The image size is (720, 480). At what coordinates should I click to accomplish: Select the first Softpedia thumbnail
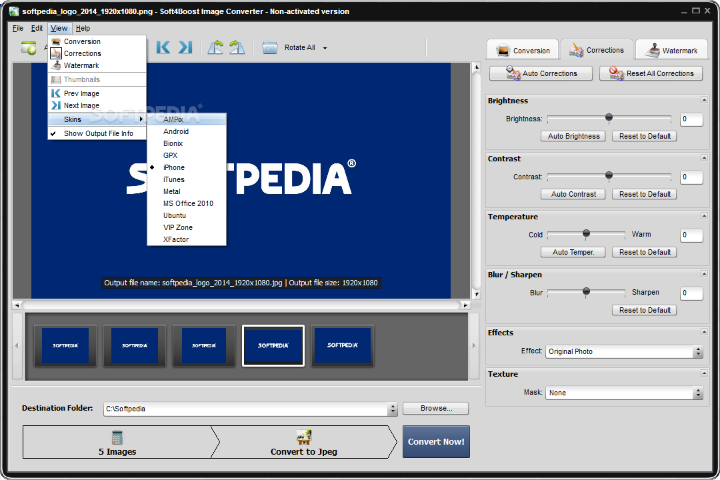pyautogui.click(x=65, y=345)
